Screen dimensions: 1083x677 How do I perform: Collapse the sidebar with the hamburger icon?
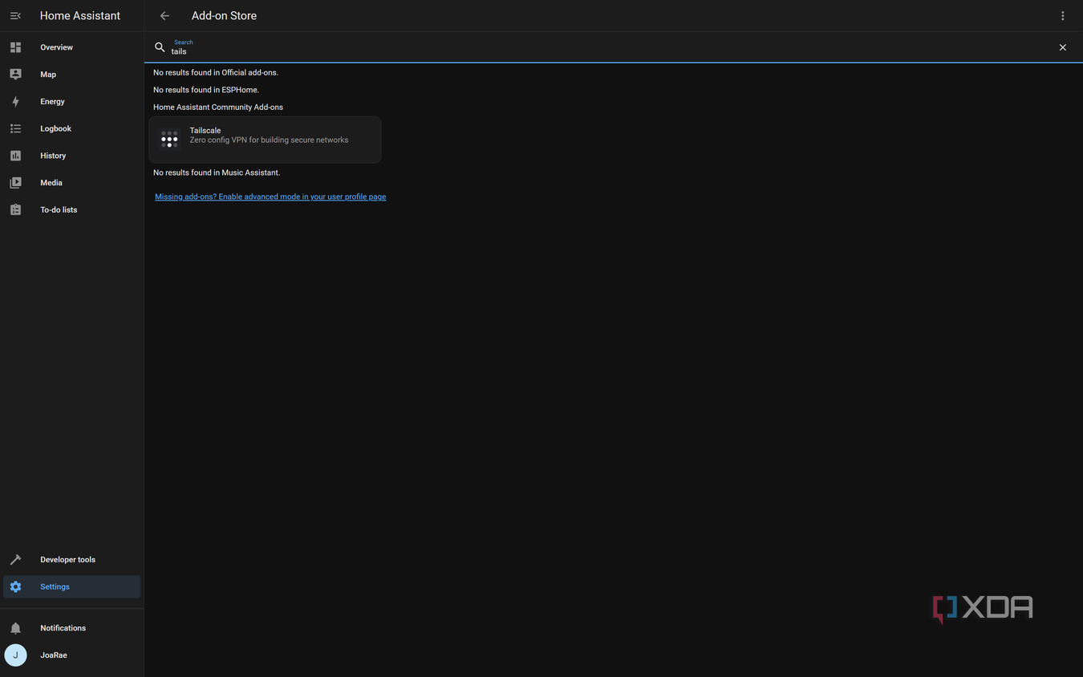coord(15,16)
